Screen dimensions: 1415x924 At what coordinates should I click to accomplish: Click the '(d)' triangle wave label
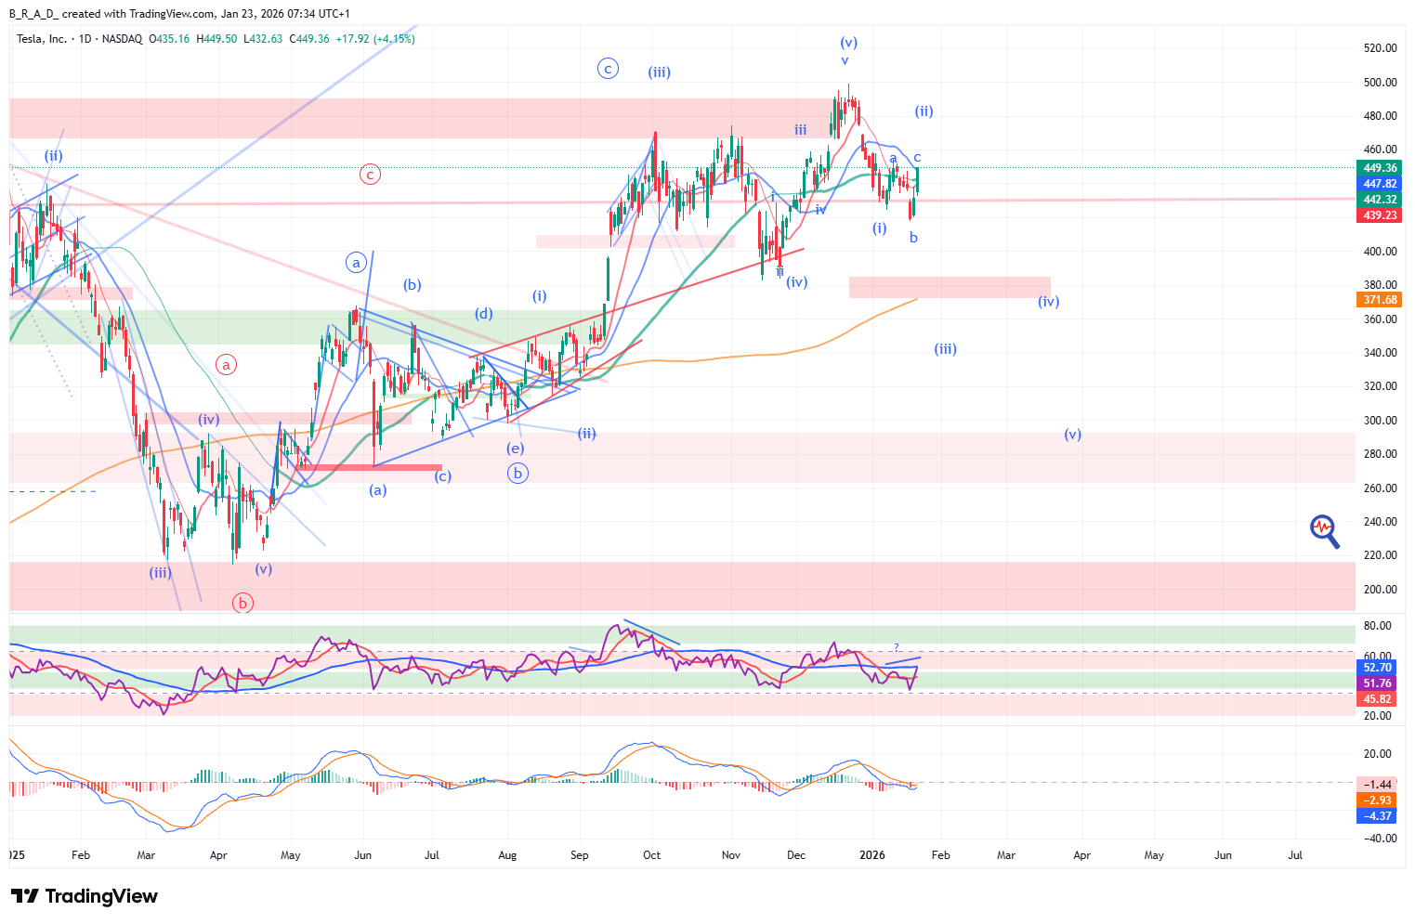(484, 313)
